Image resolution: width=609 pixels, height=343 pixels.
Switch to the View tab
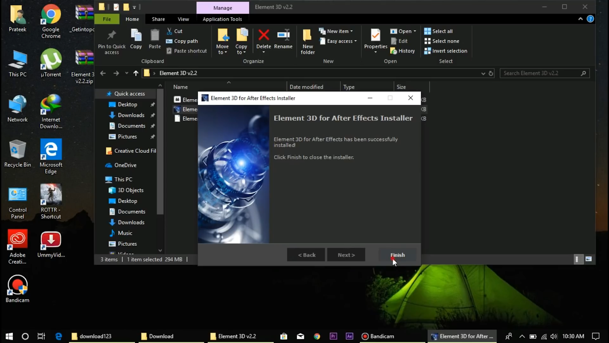click(x=183, y=19)
